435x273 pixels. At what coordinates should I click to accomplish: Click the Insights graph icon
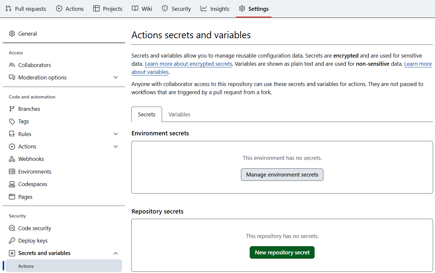[x=204, y=9]
